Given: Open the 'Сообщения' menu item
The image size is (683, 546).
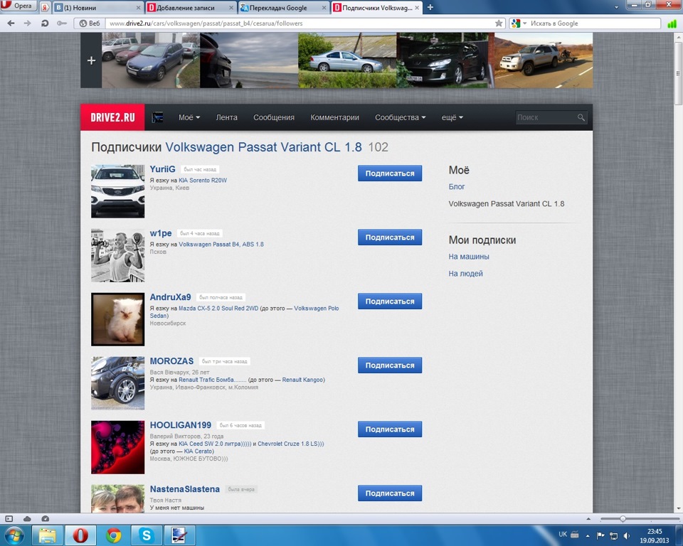Looking at the screenshot, I should click(274, 117).
